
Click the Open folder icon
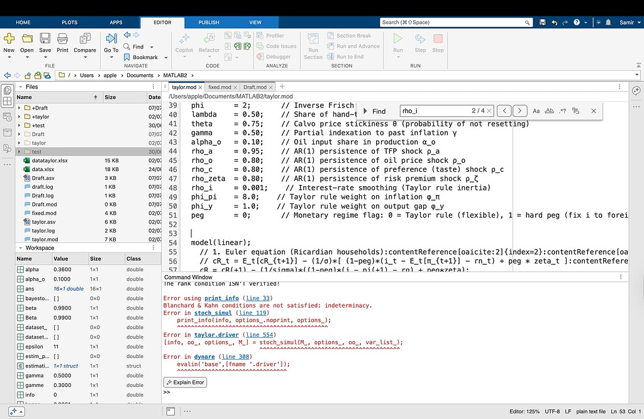(x=27, y=39)
